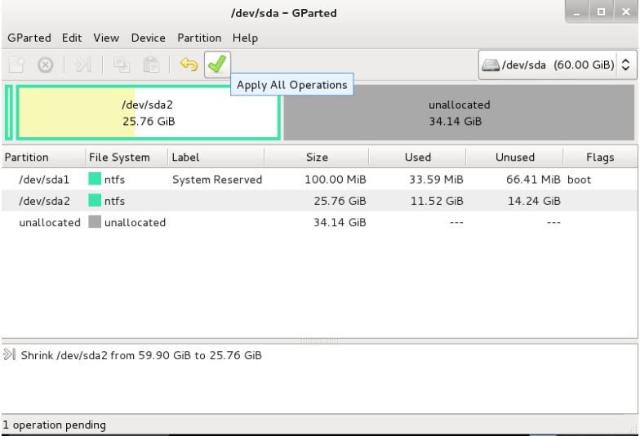
Task: Click the 34.14 GiB size cell in table
Action: click(340, 222)
